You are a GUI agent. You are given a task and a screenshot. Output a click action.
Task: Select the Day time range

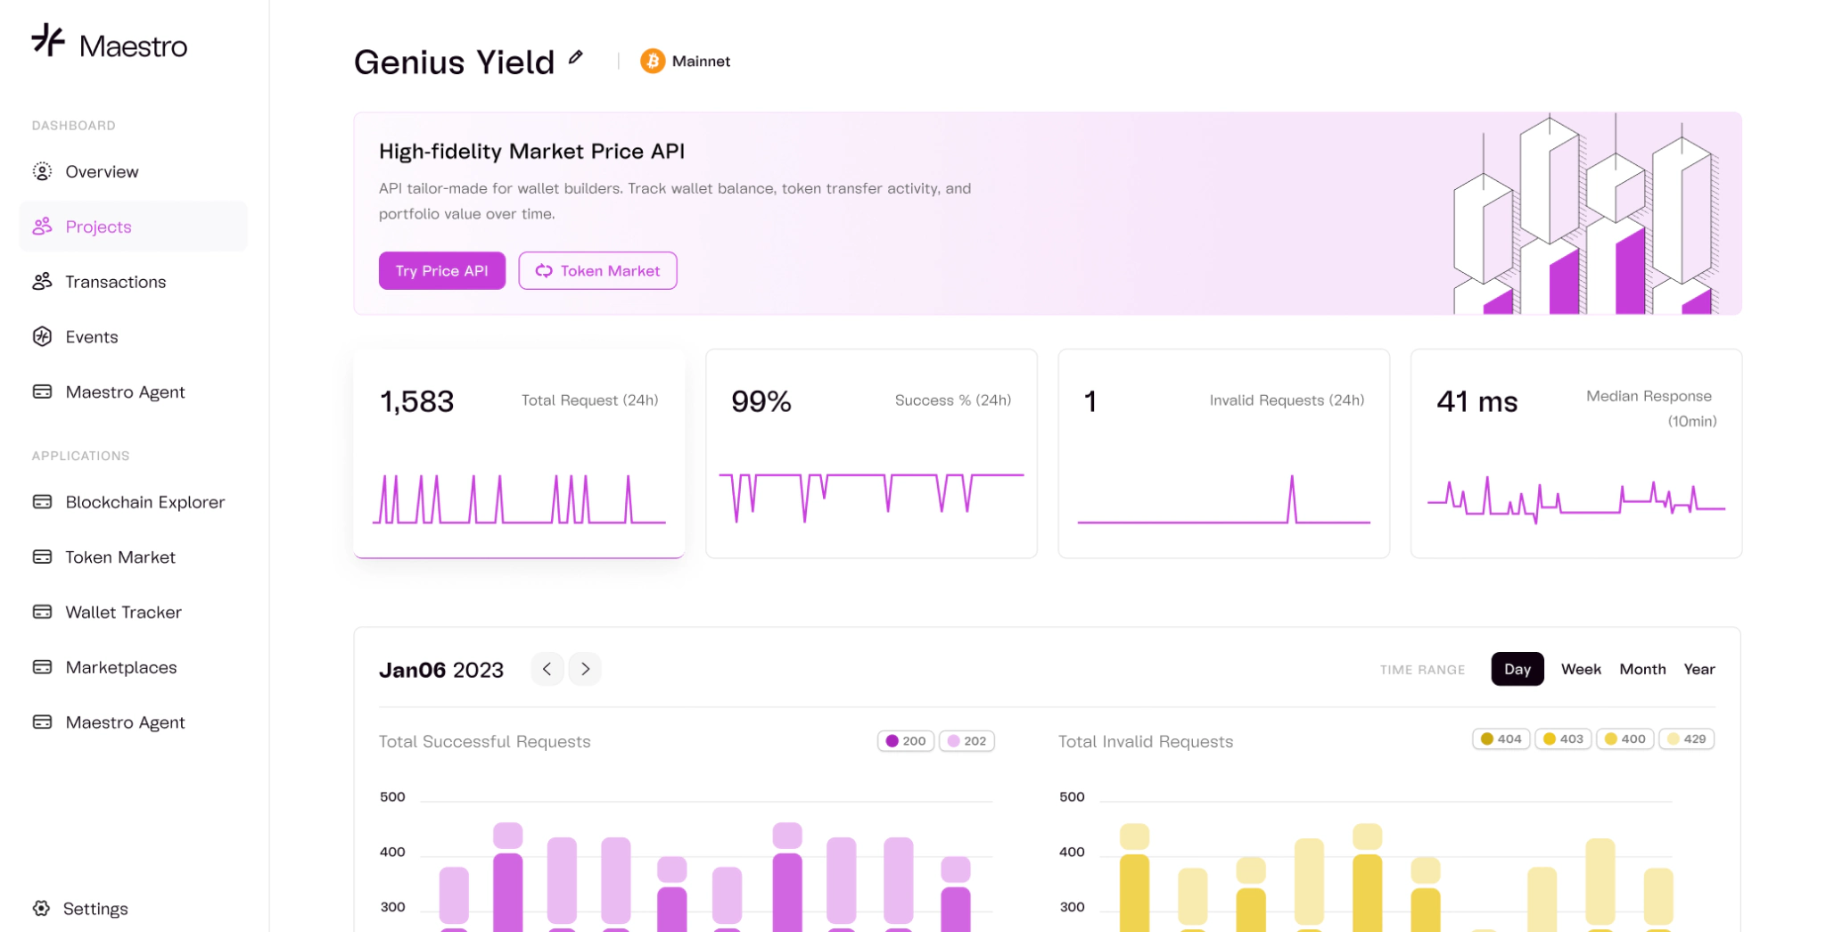tap(1517, 669)
